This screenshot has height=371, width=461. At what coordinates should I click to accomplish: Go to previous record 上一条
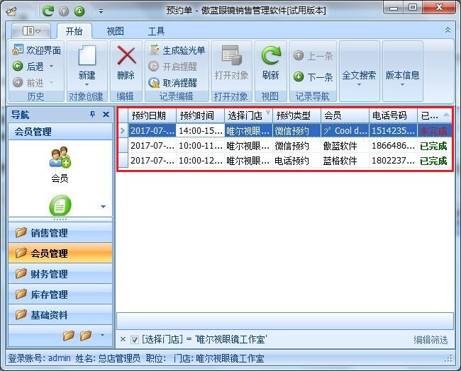pyautogui.click(x=313, y=55)
